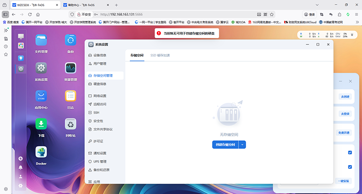
Task: Click the browser reload button
Action: (x=30, y=14)
